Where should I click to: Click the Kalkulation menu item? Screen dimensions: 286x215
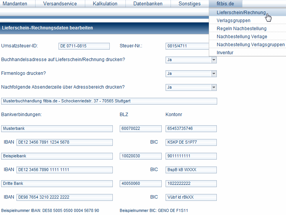tap(105, 4)
